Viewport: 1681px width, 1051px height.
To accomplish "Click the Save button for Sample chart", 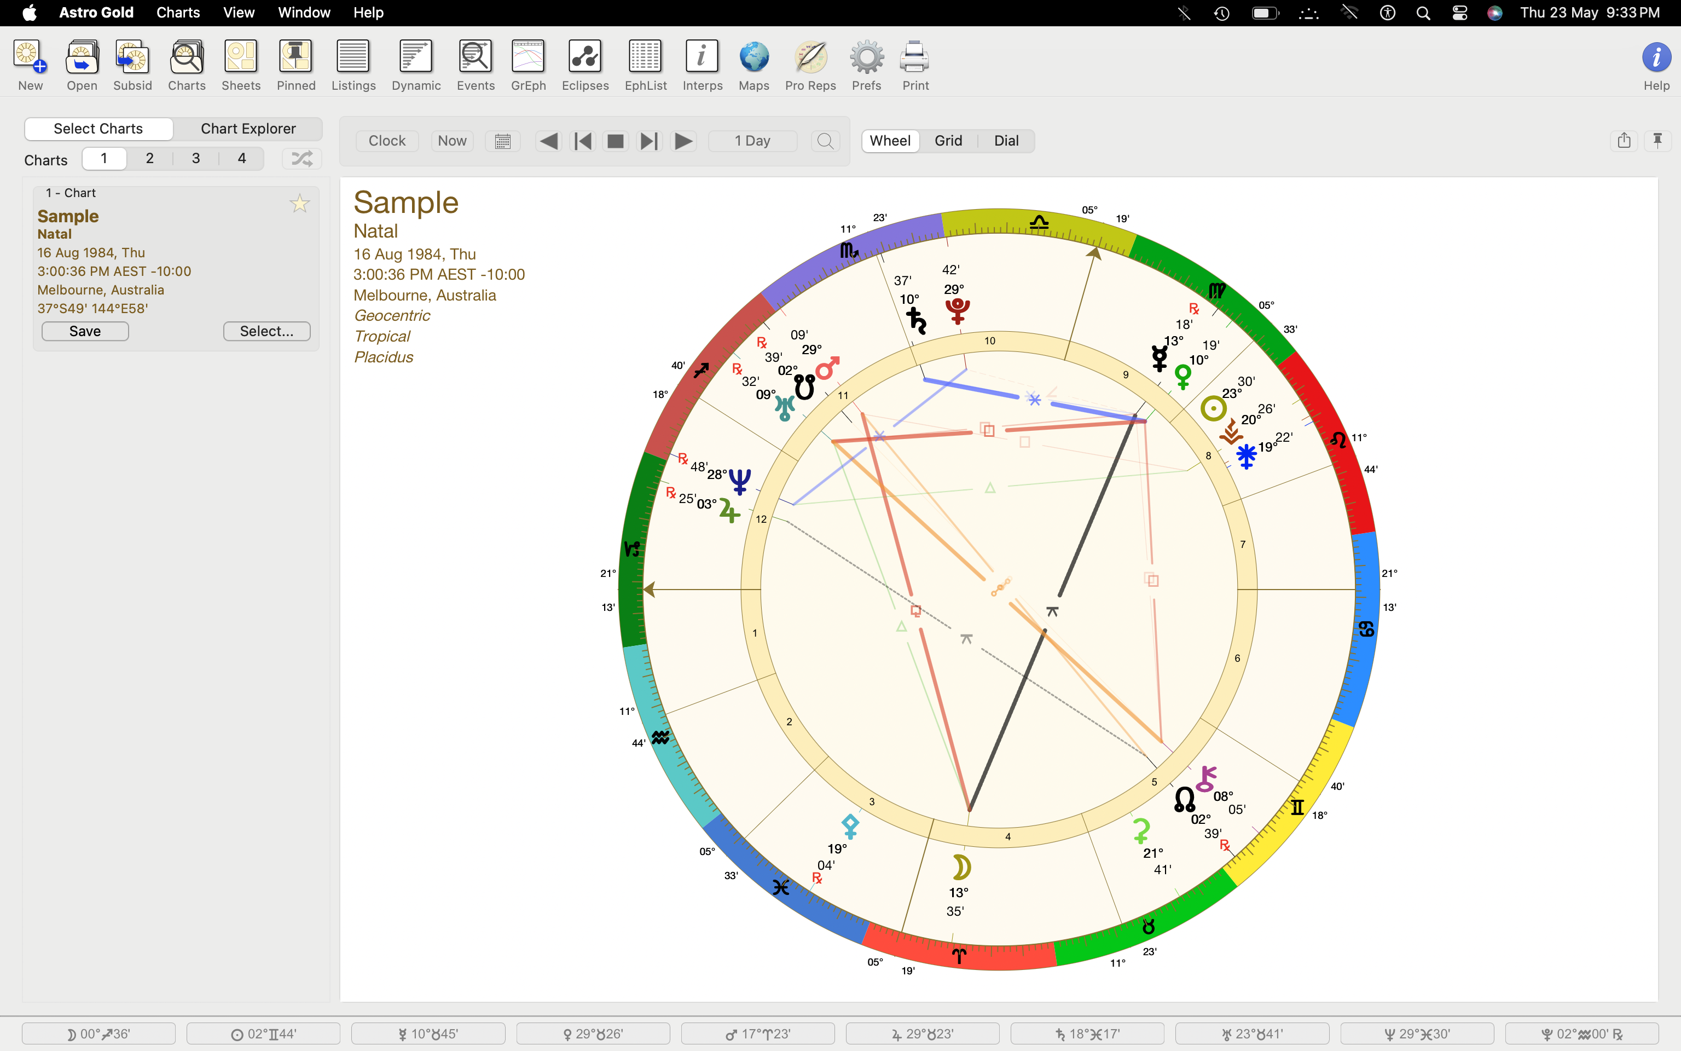I will point(84,331).
